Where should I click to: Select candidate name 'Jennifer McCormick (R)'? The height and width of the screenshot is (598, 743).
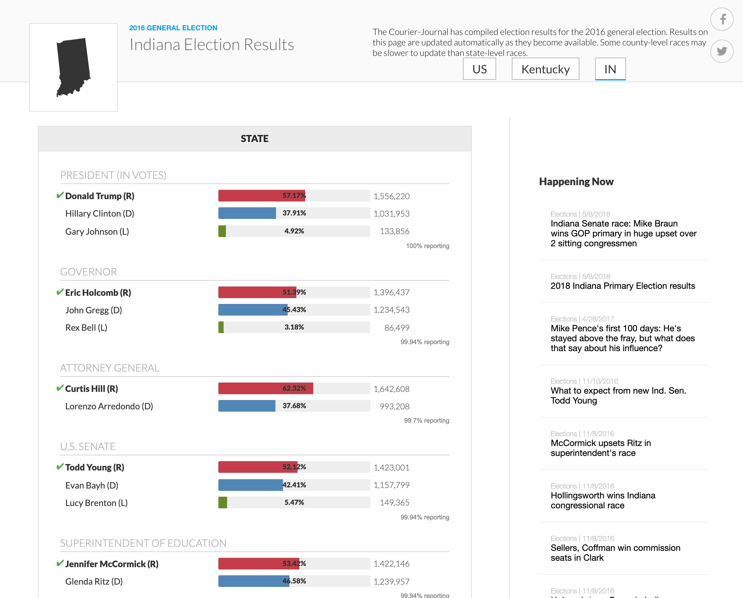tap(112, 564)
